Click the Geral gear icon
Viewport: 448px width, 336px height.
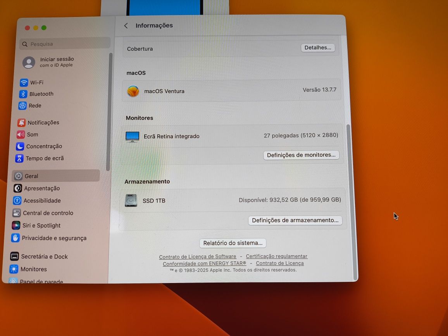tap(18, 176)
